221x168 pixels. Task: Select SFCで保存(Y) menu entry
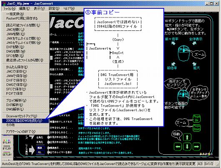[x=25, y=89]
